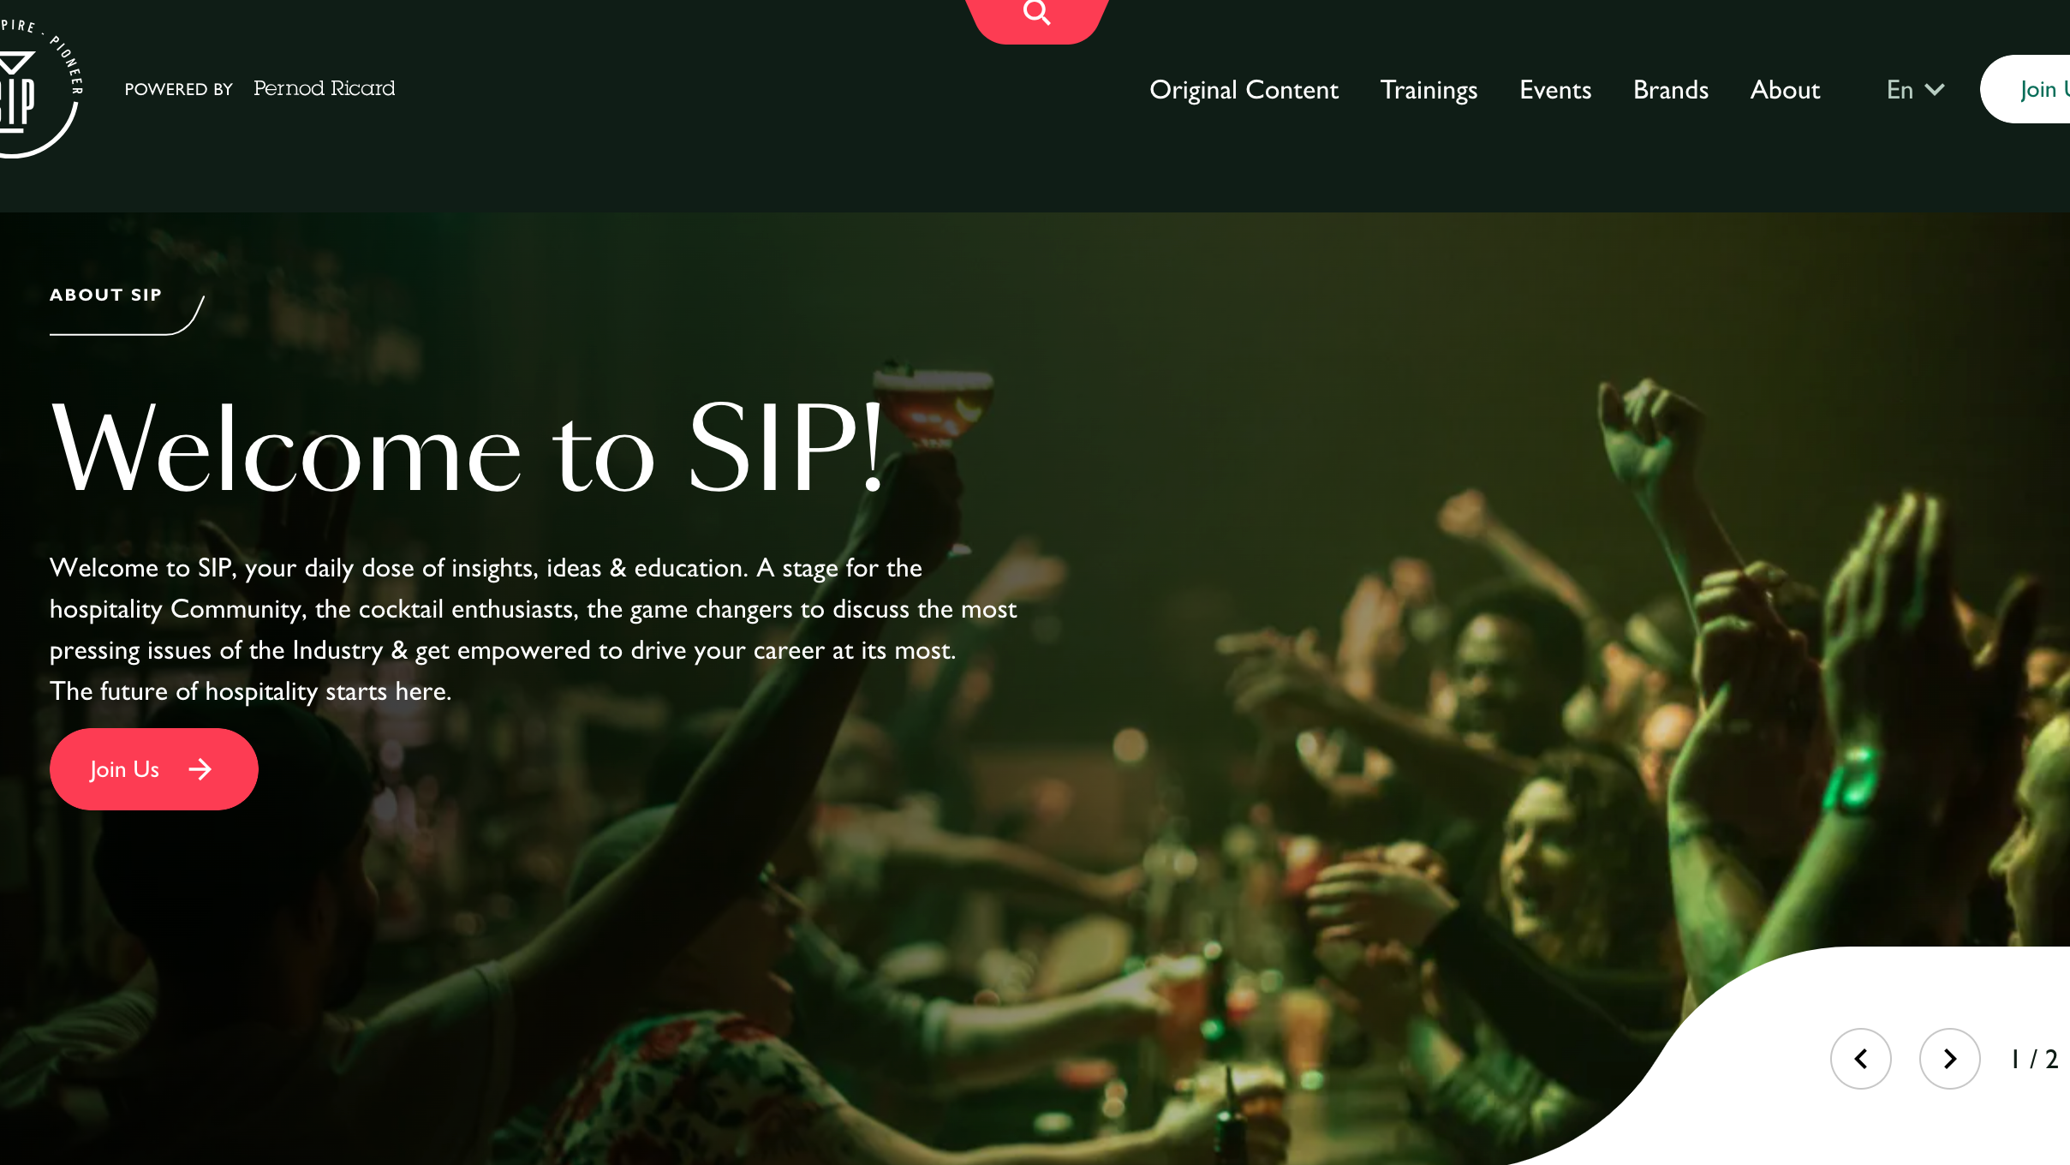The image size is (2070, 1165).
Task: Click the red Join Us hero button
Action: pos(154,769)
